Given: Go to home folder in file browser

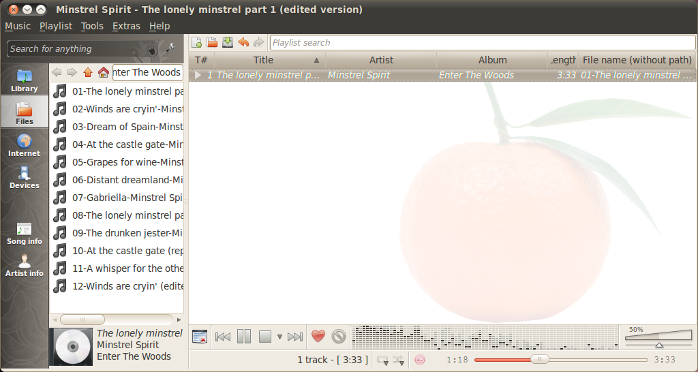Looking at the screenshot, I should coord(103,72).
